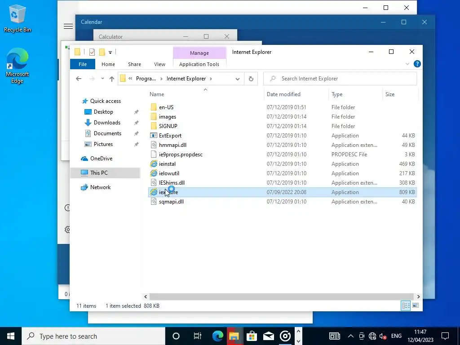460x345 pixels.
Task: Click the muted speaker volume icon
Action: coord(383,336)
